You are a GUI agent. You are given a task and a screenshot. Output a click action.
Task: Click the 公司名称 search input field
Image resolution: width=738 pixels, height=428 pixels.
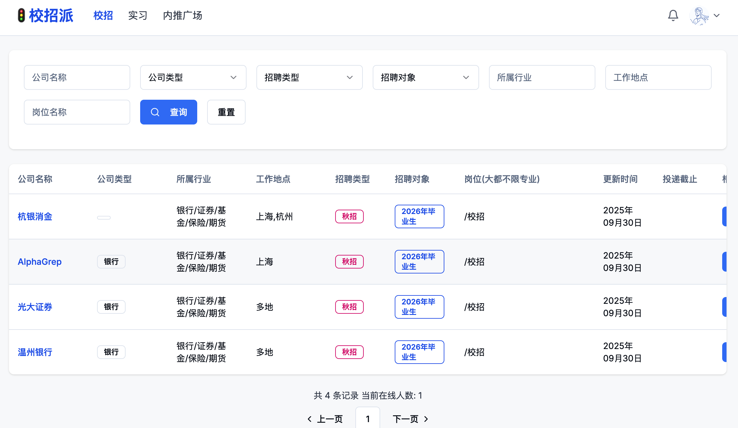tap(77, 77)
